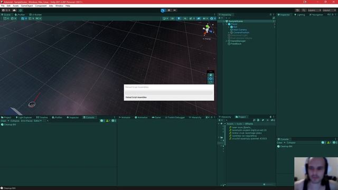Switch to the Scene tab

pyautogui.click(x=6, y=15)
